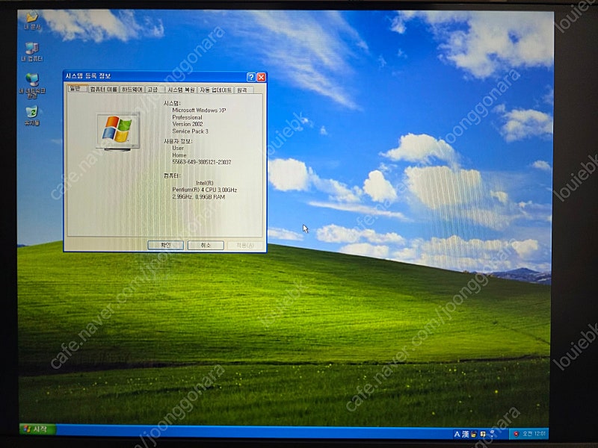Click the 'Version 2002' text
Screen dimensions: 598x448
188,124
